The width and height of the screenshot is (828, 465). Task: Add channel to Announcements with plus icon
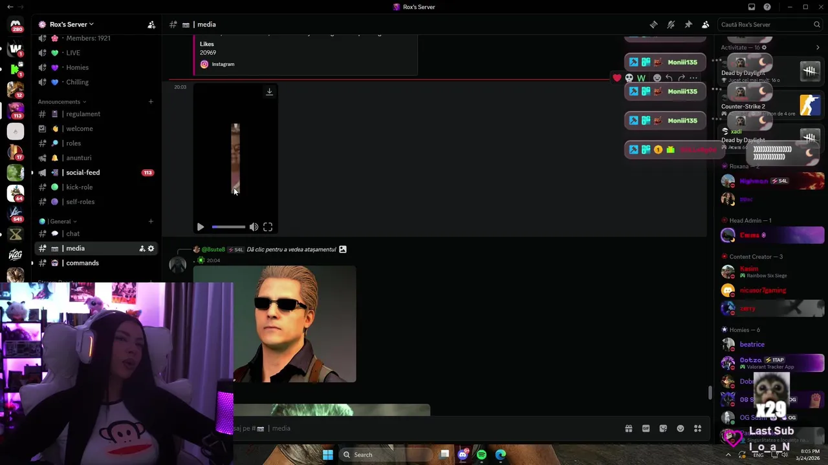(151, 101)
